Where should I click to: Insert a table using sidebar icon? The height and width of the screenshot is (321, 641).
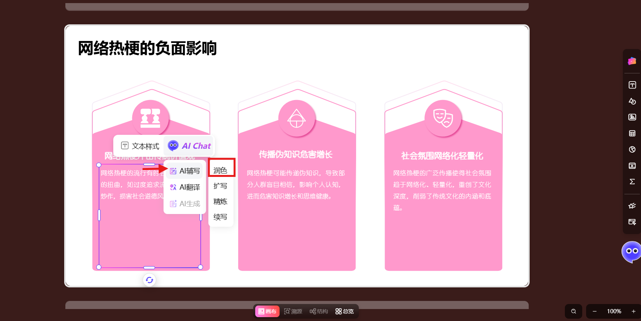632,133
